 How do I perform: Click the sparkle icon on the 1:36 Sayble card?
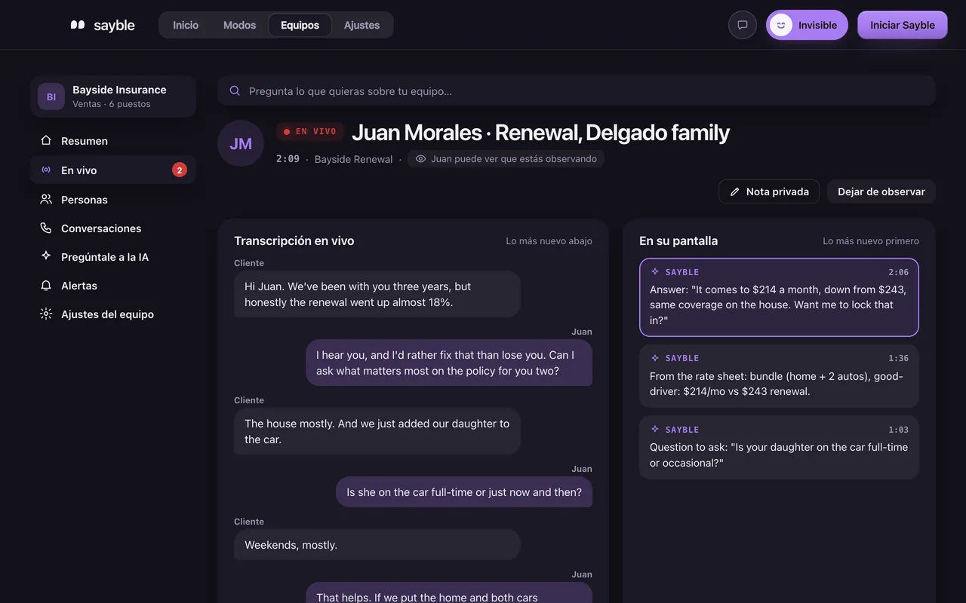(x=655, y=358)
